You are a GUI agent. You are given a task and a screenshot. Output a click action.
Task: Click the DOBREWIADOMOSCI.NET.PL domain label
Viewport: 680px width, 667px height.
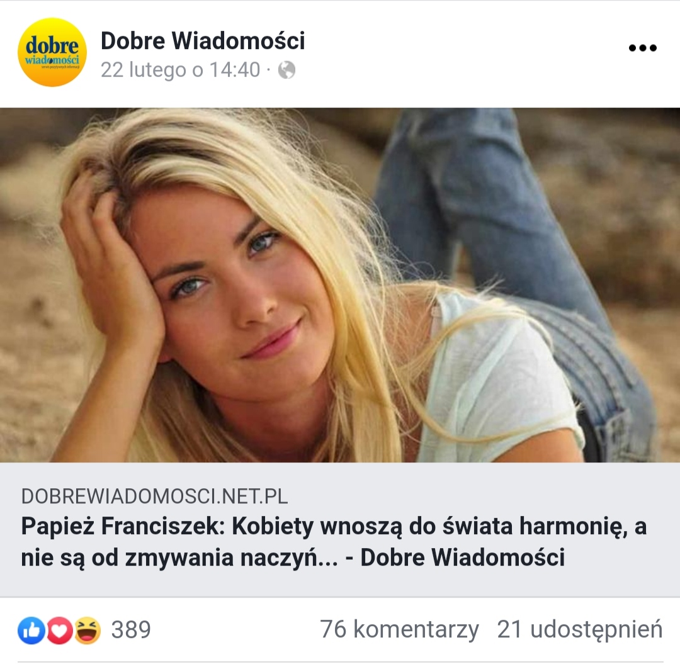click(154, 496)
